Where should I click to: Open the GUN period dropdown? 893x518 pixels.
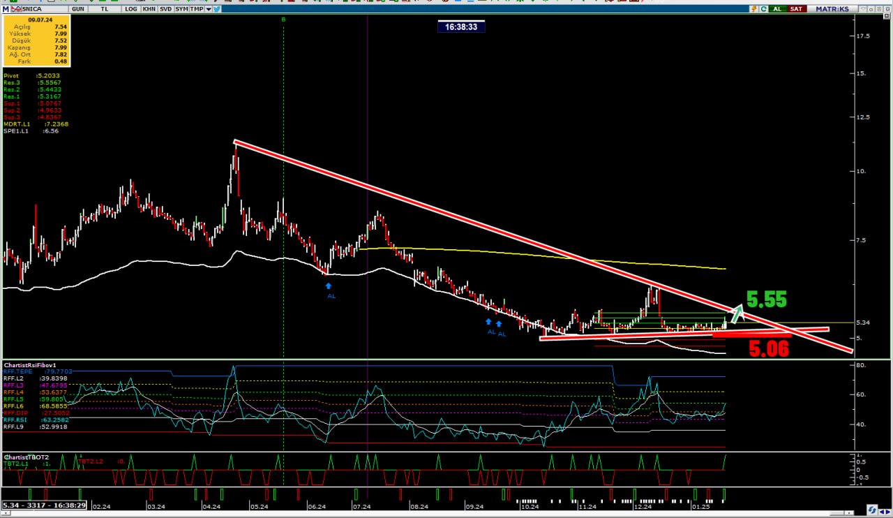78,8
